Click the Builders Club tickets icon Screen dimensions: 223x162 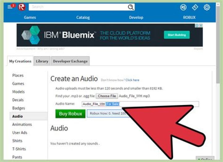(195, 7)
